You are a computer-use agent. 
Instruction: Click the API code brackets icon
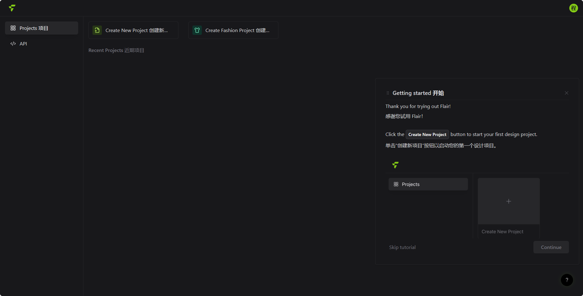pos(13,44)
